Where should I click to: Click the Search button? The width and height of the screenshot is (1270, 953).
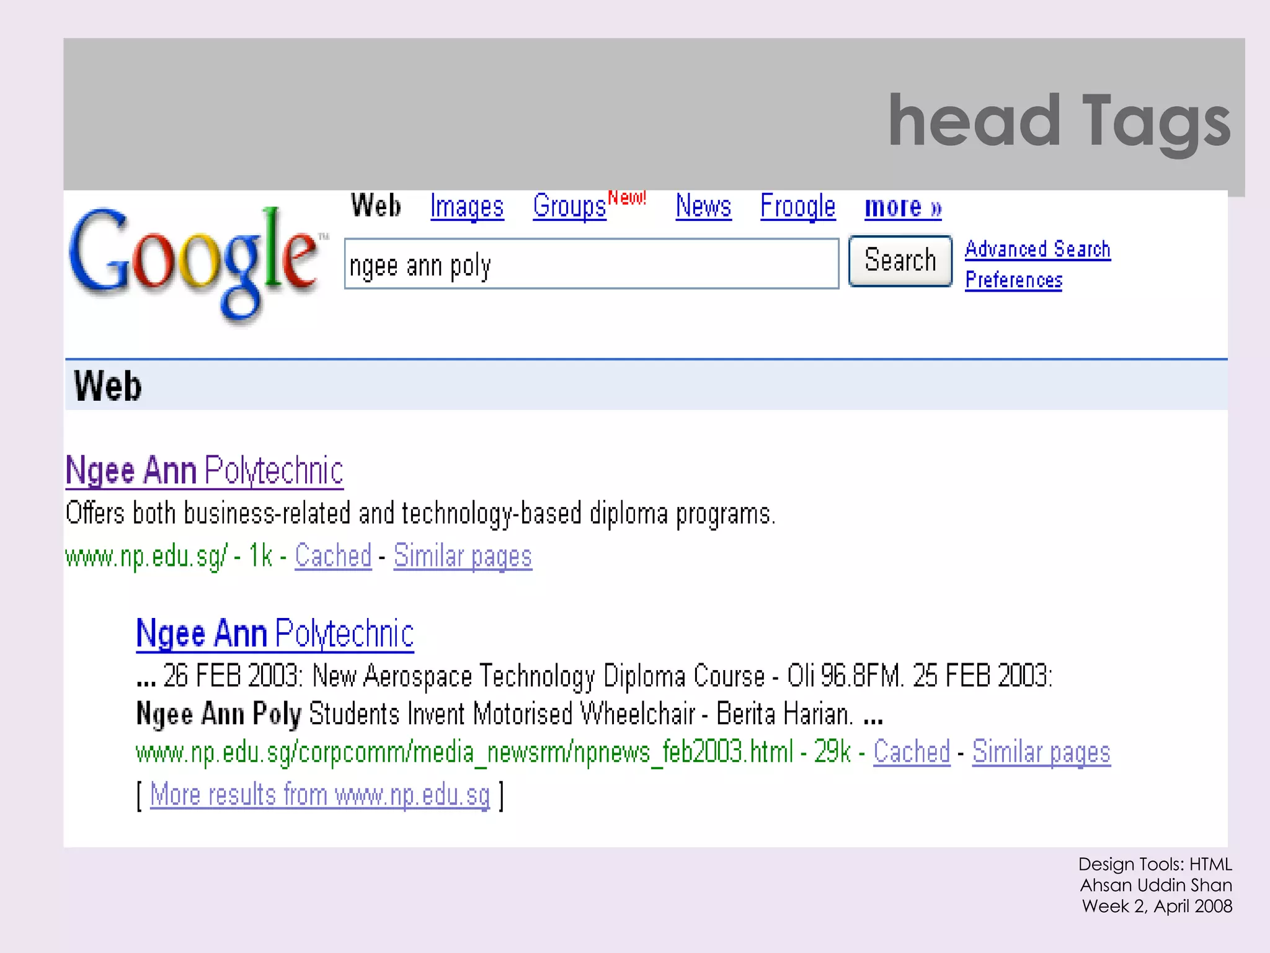(900, 261)
